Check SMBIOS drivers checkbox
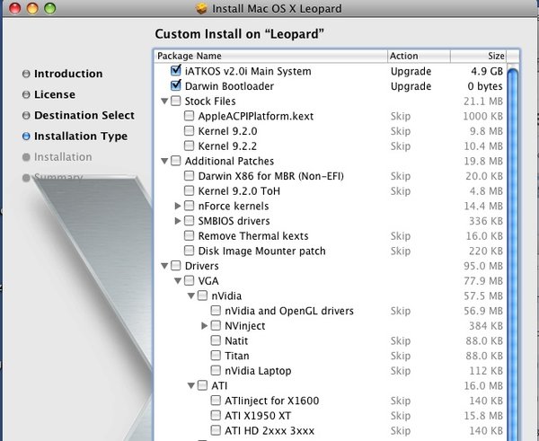Image resolution: width=539 pixels, height=441 pixels. point(189,221)
